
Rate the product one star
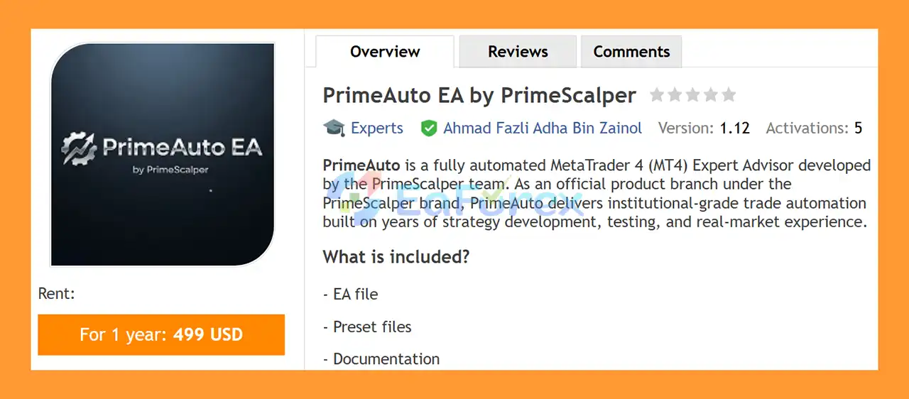657,95
